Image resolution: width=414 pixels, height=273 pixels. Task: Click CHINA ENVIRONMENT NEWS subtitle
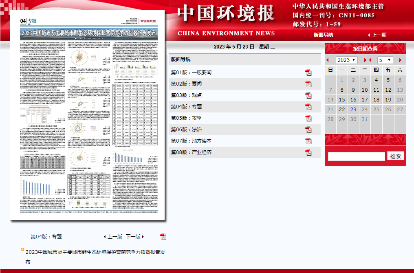(226, 33)
